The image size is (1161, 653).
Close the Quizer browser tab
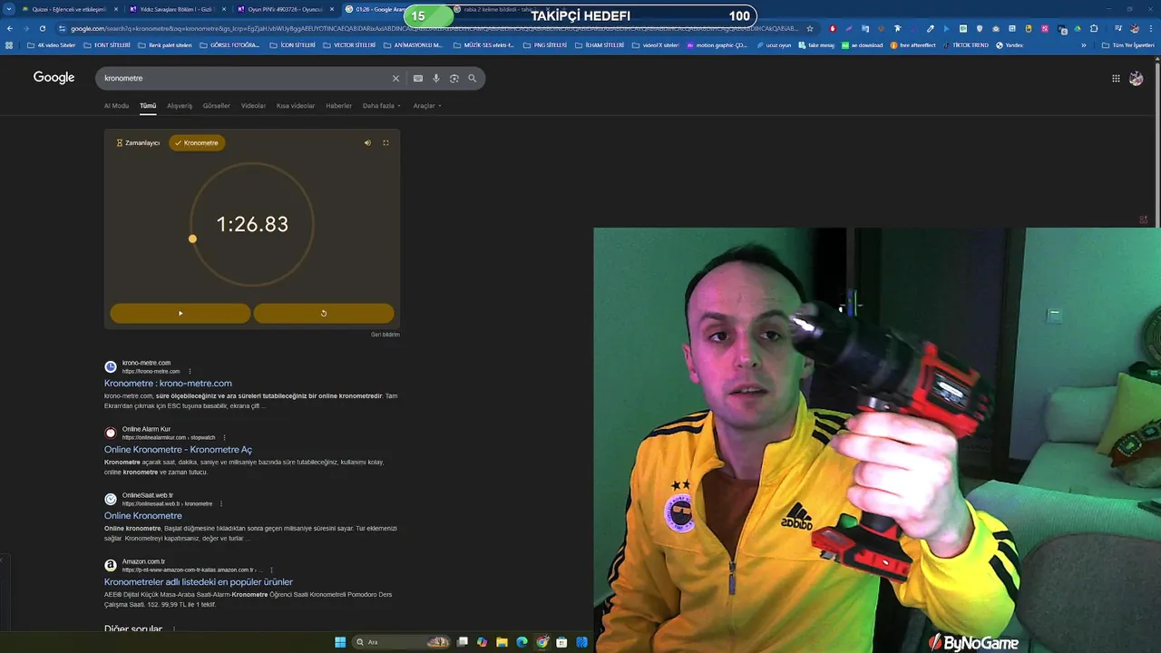tap(116, 9)
